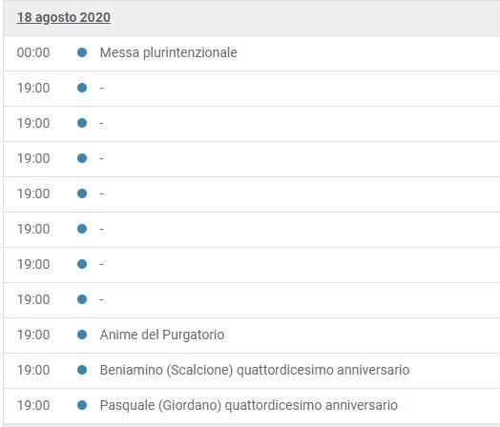Open Beniamino (Scalcione) quattordicesimo anniversario entry
The image size is (500, 427).
[255, 370]
